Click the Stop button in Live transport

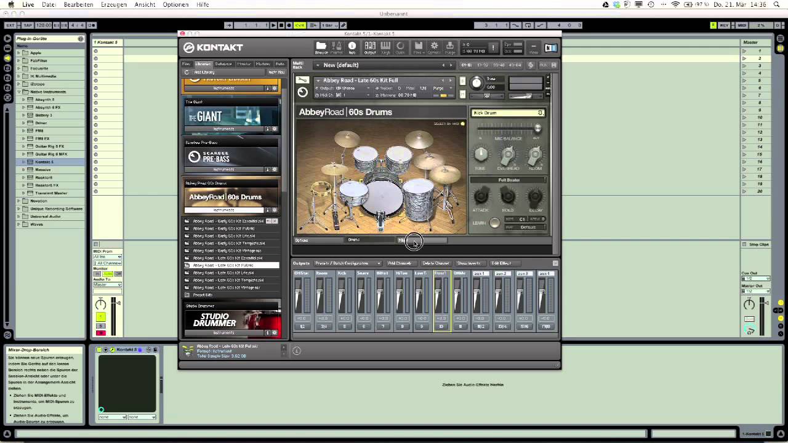(x=281, y=25)
